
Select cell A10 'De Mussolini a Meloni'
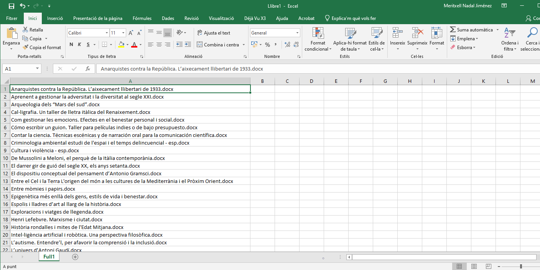(88, 158)
